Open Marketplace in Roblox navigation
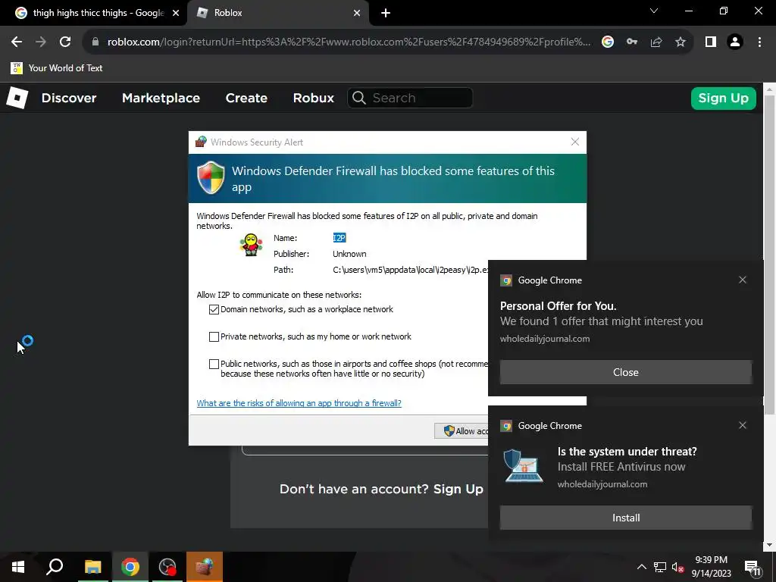The height and width of the screenshot is (582, 776). pyautogui.click(x=161, y=98)
